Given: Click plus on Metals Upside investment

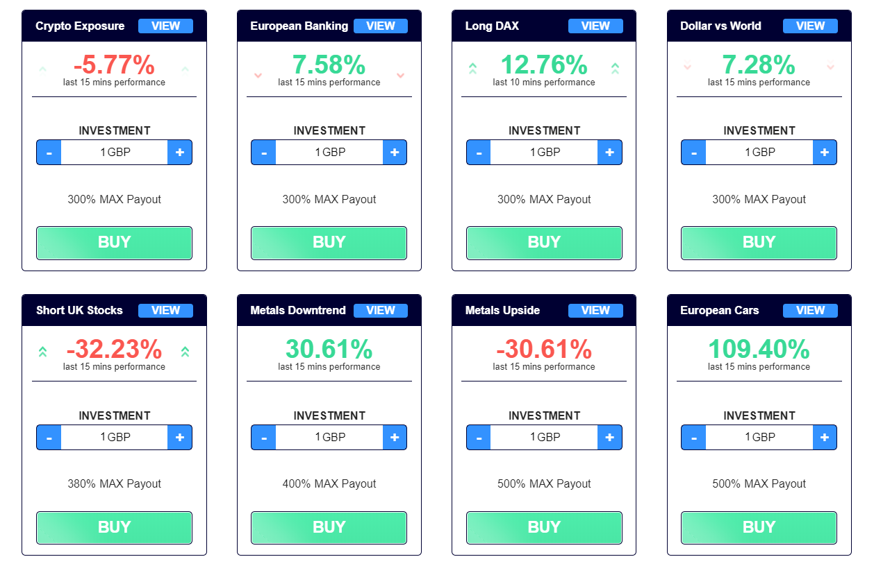Looking at the screenshot, I should point(609,437).
